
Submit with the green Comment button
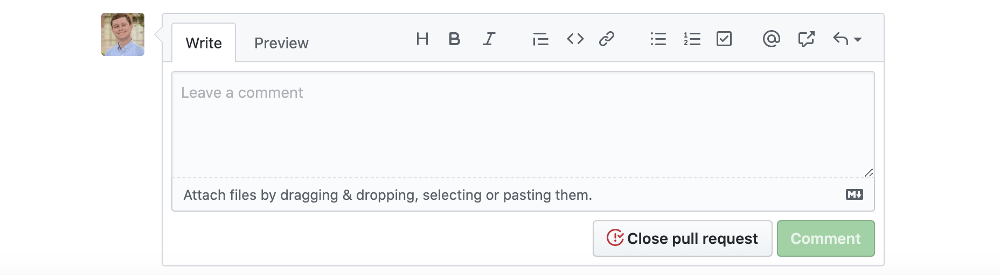(x=825, y=238)
